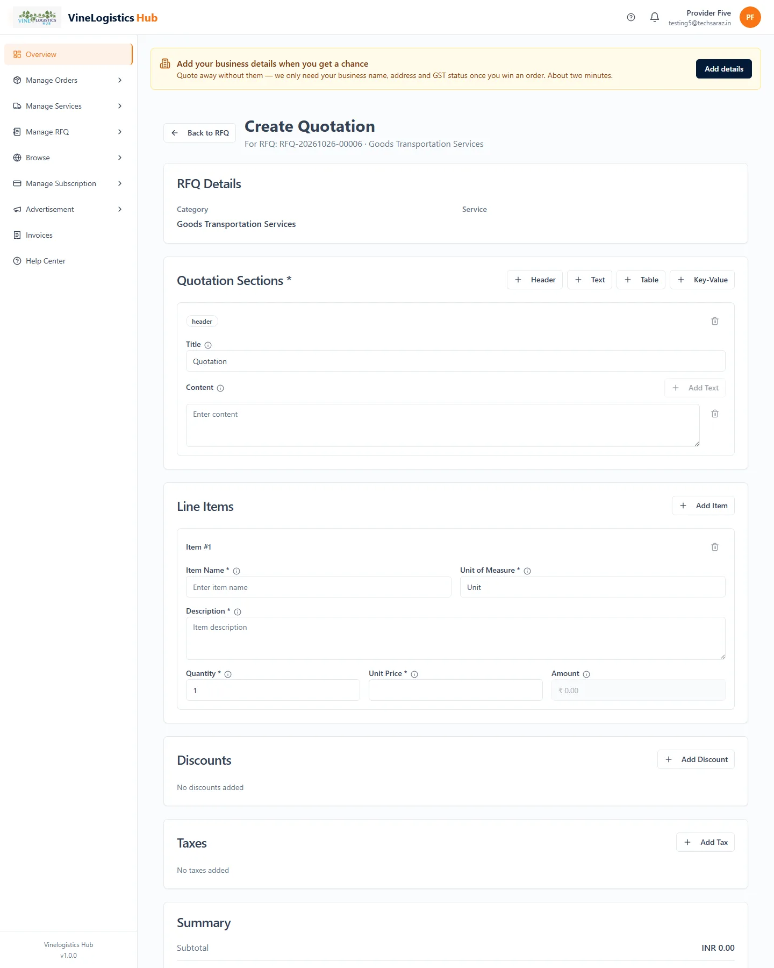Focus the Item description textarea
774x968 pixels.
click(456, 638)
